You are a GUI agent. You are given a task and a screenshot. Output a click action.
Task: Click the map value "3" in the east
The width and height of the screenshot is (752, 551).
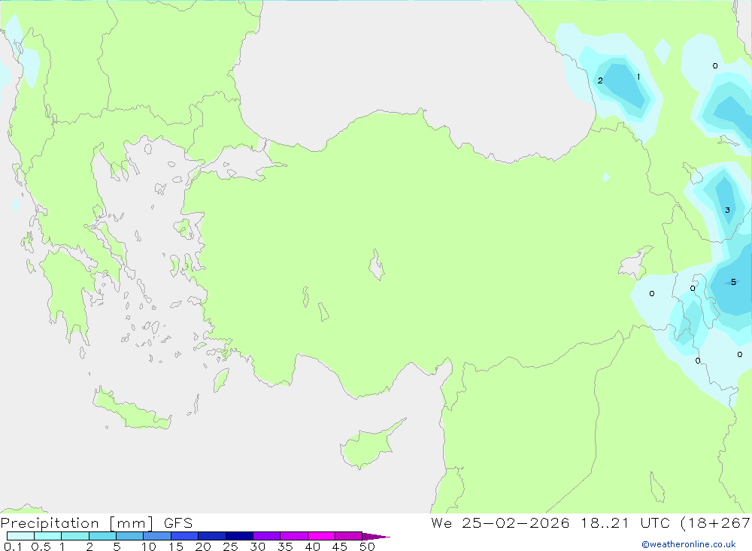(727, 210)
